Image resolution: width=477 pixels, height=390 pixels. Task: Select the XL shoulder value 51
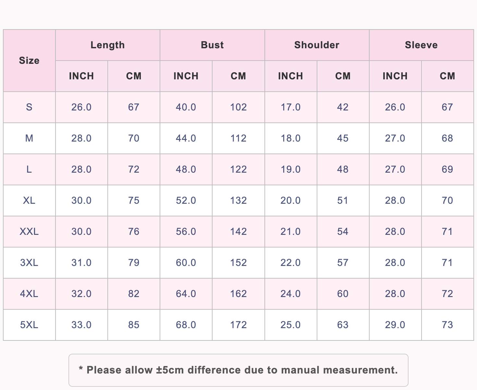click(343, 201)
